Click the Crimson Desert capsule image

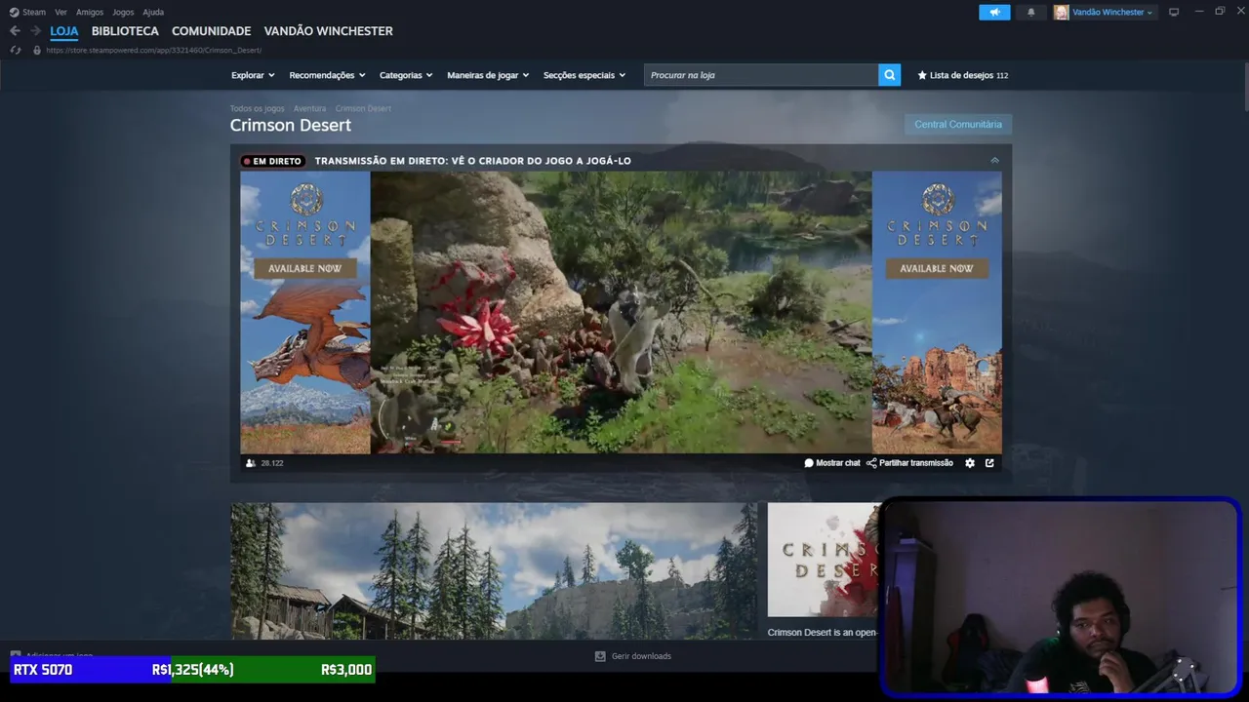point(824,560)
